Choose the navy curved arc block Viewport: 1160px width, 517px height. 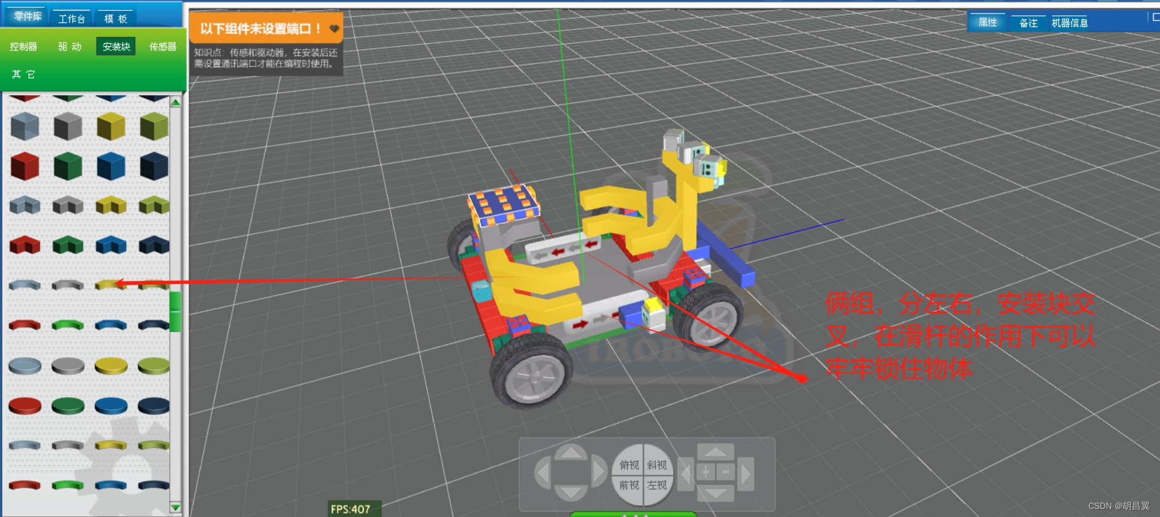pos(154,325)
